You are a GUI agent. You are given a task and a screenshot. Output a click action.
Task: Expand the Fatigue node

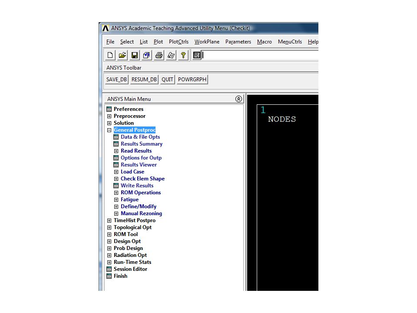pos(116,200)
